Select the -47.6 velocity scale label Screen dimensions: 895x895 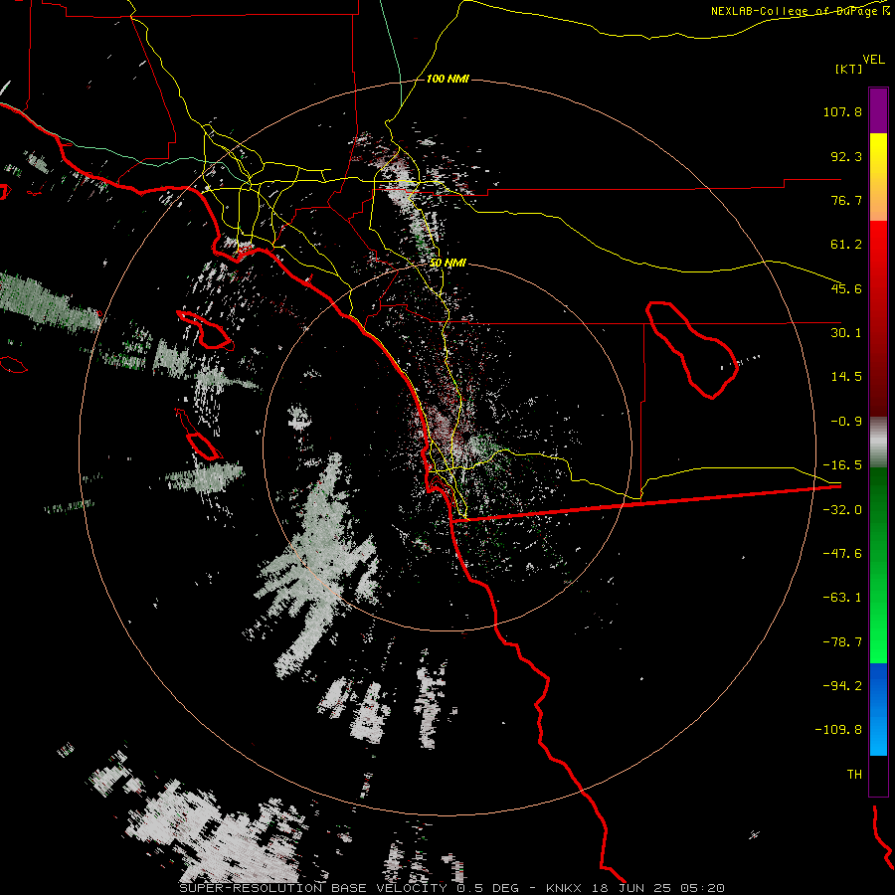842,554
